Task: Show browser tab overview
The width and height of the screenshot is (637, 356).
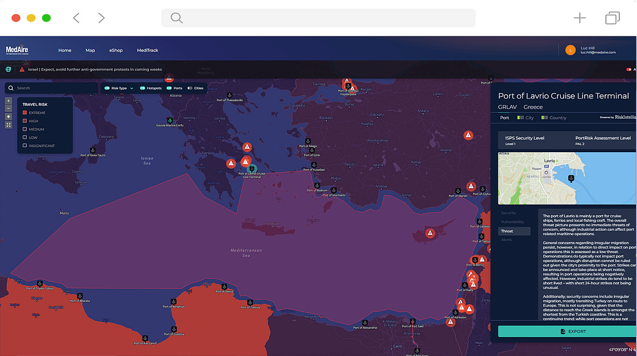Action: [x=612, y=18]
